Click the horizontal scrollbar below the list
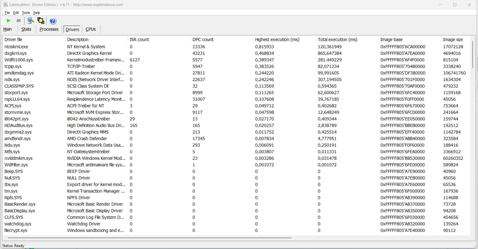 click(x=150, y=238)
